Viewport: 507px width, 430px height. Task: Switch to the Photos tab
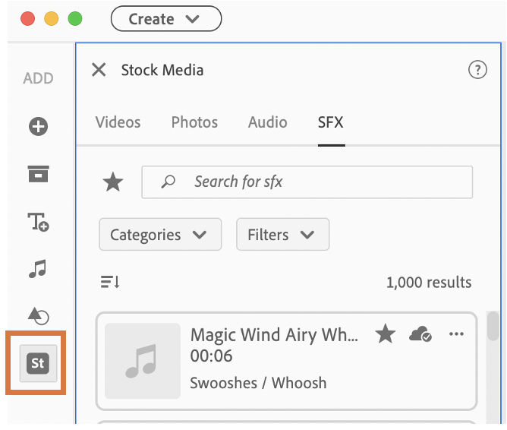[194, 122]
